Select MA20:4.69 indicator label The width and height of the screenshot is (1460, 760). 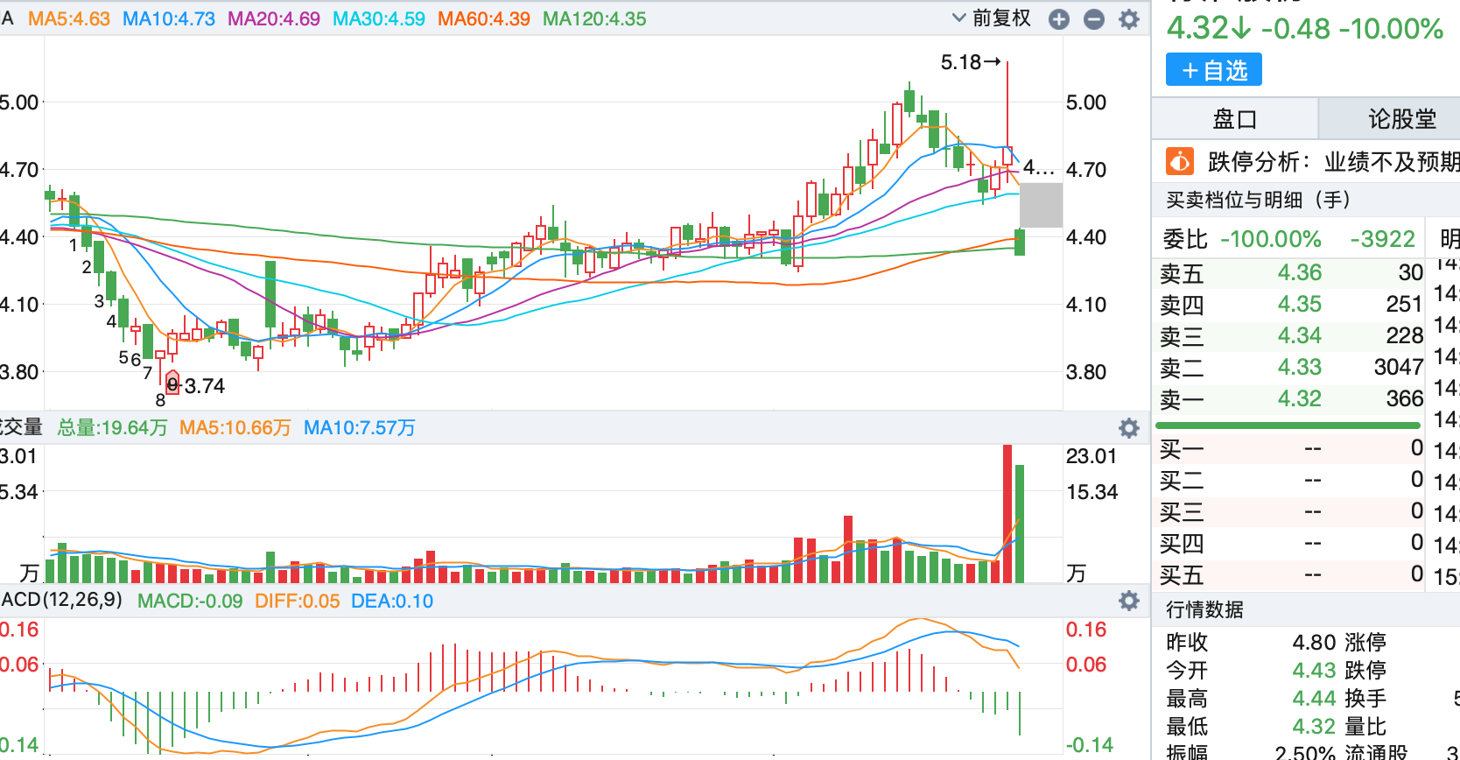point(274,18)
